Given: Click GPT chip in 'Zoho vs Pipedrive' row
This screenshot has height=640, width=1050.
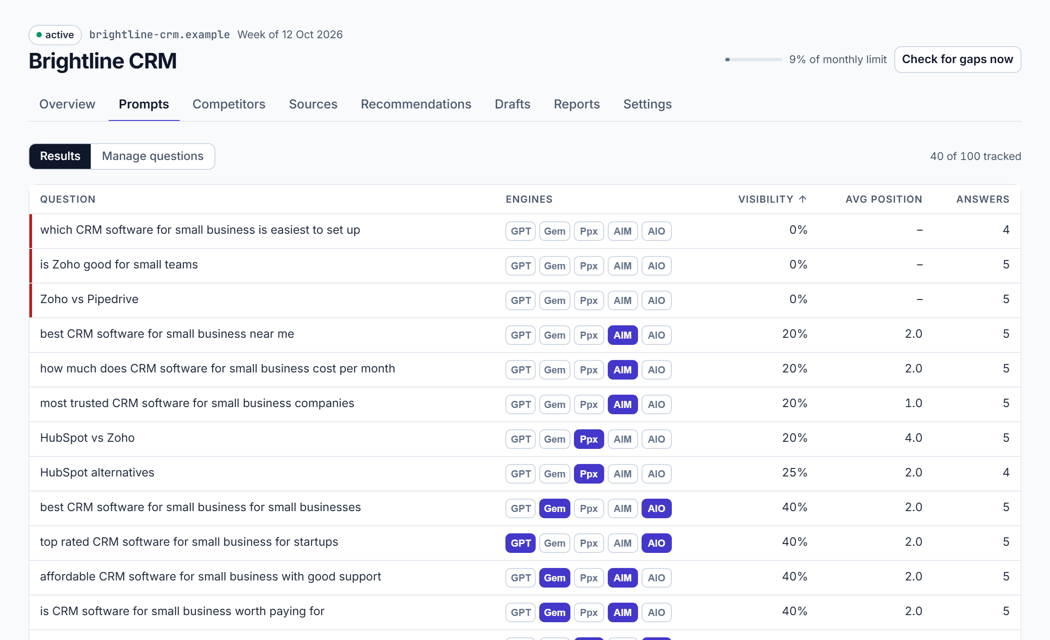Looking at the screenshot, I should tap(521, 300).
